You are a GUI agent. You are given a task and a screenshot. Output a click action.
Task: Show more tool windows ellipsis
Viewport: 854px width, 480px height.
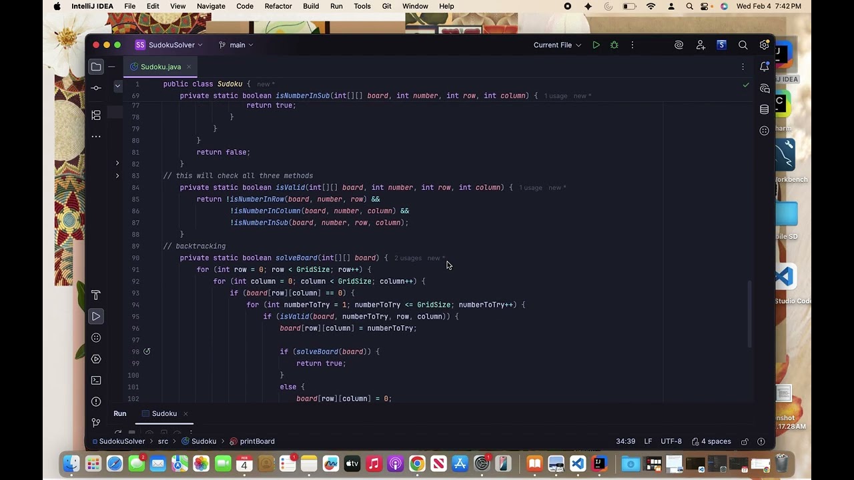96,137
